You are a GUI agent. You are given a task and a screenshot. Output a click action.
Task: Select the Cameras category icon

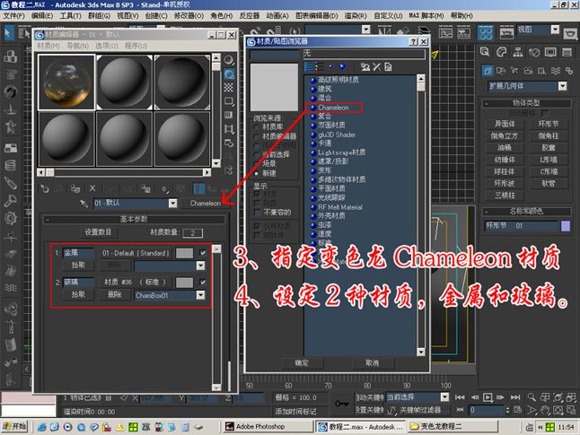tap(528, 71)
